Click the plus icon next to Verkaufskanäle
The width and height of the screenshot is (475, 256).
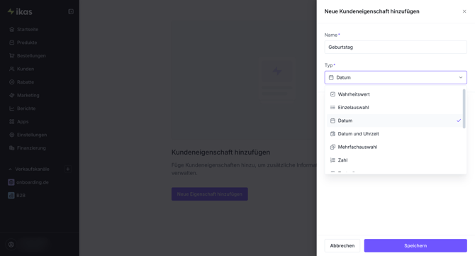(68, 169)
